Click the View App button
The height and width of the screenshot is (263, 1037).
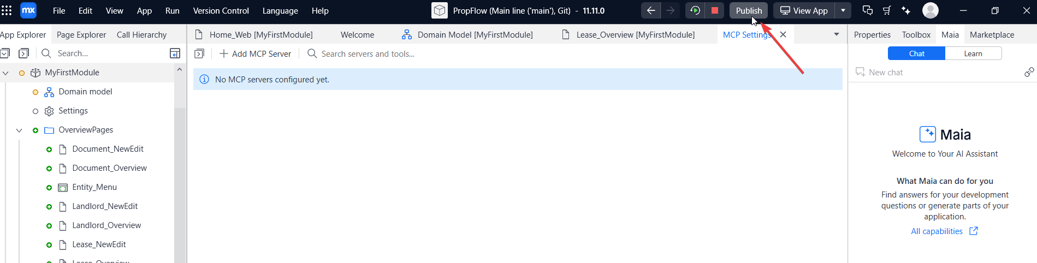click(x=804, y=10)
